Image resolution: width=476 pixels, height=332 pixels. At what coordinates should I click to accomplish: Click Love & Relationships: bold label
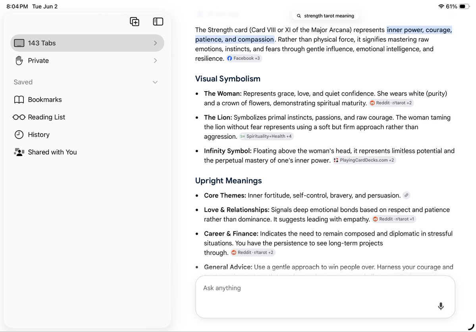(237, 210)
